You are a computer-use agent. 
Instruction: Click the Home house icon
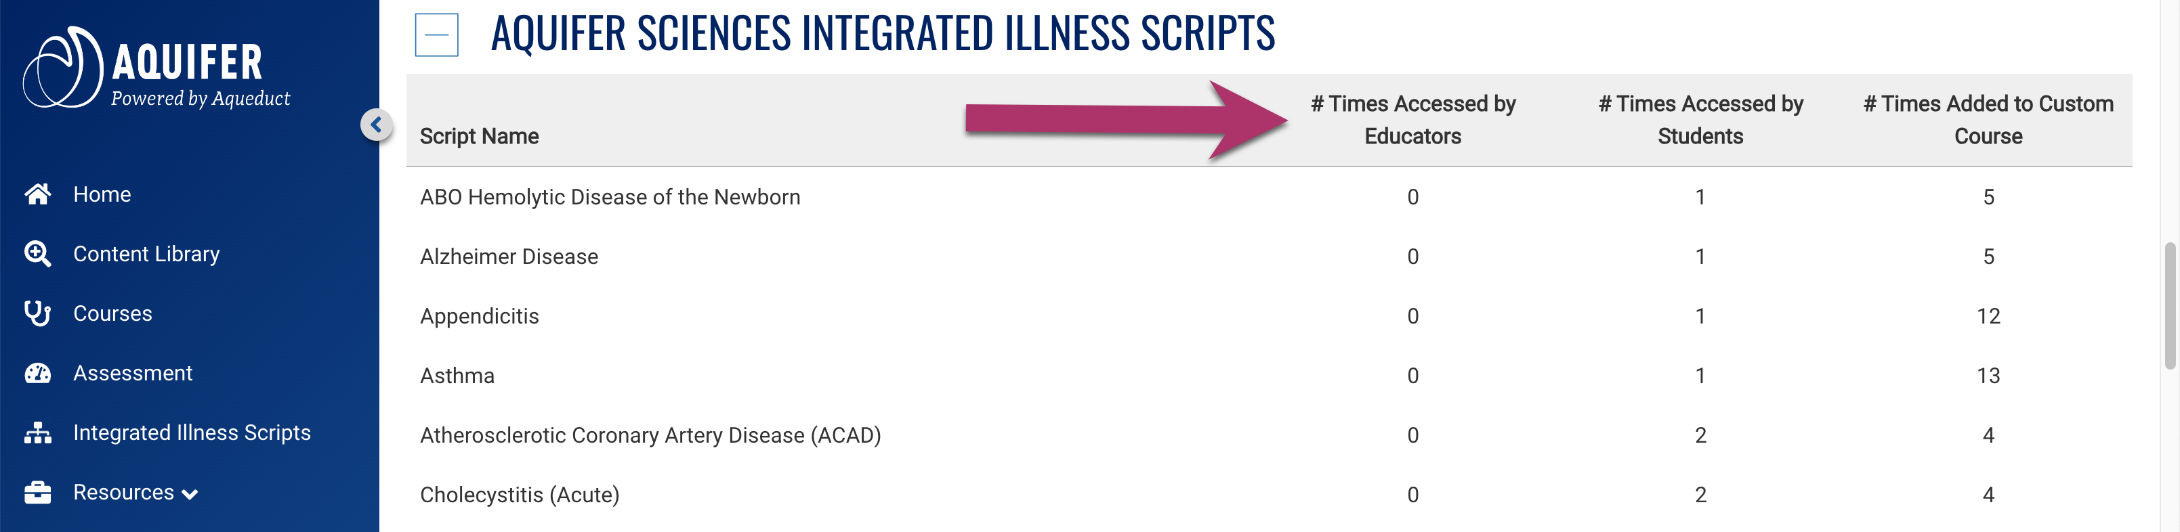pyautogui.click(x=37, y=194)
